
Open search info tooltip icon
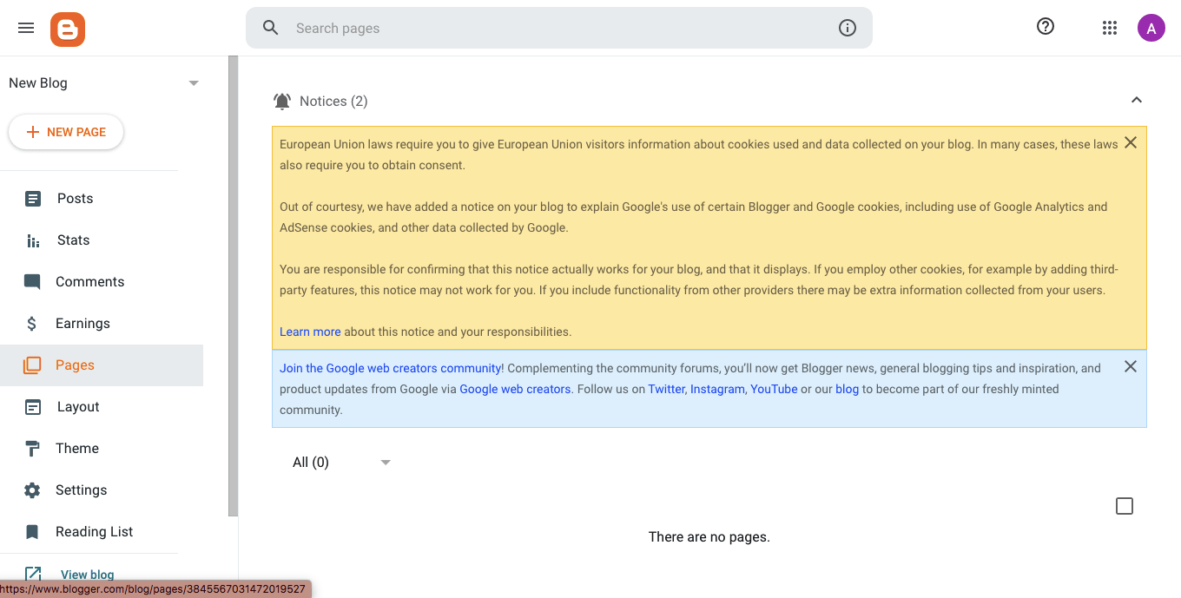tap(848, 28)
